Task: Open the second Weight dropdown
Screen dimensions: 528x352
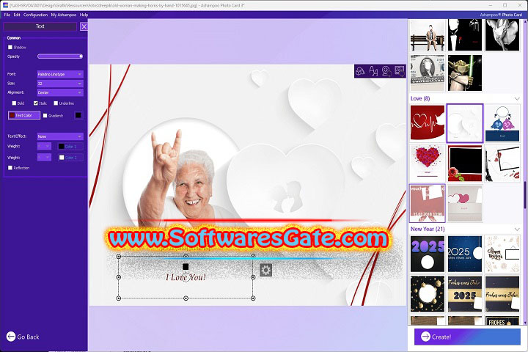Action: click(44, 158)
